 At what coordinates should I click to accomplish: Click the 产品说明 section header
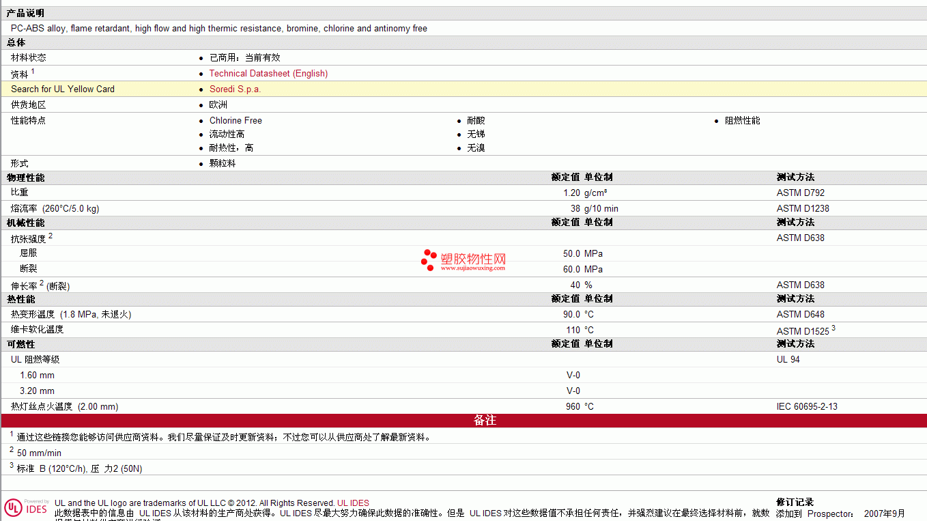click(x=25, y=14)
